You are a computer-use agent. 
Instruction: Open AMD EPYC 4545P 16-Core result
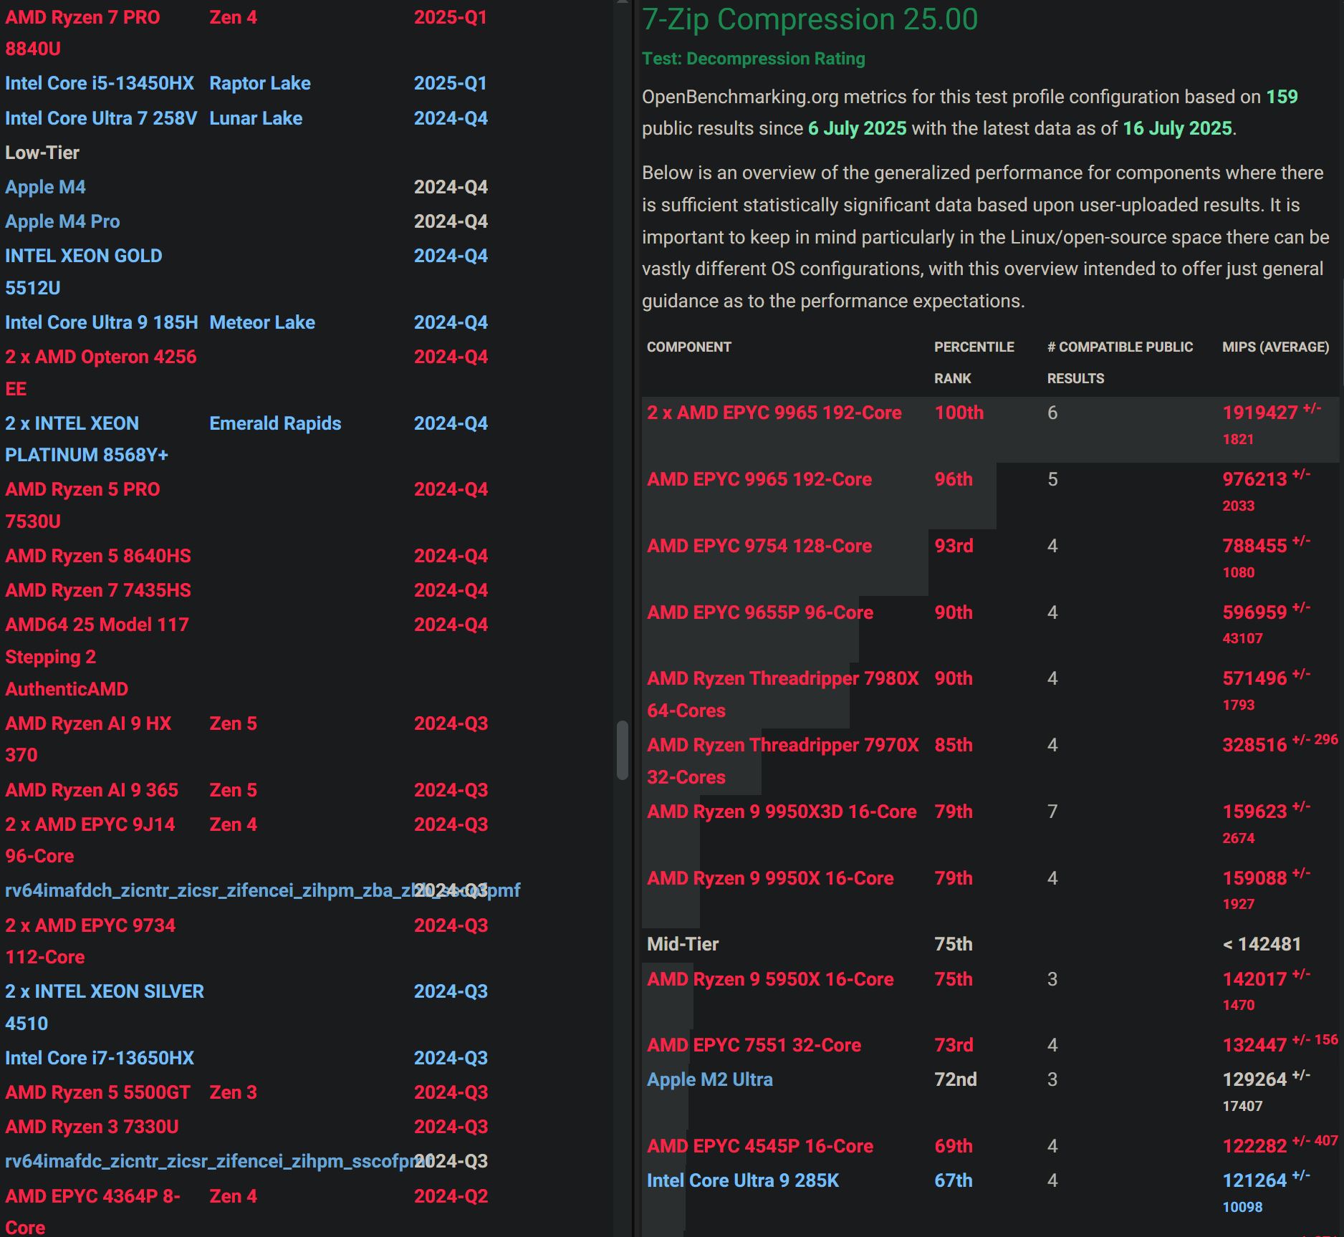click(760, 1146)
